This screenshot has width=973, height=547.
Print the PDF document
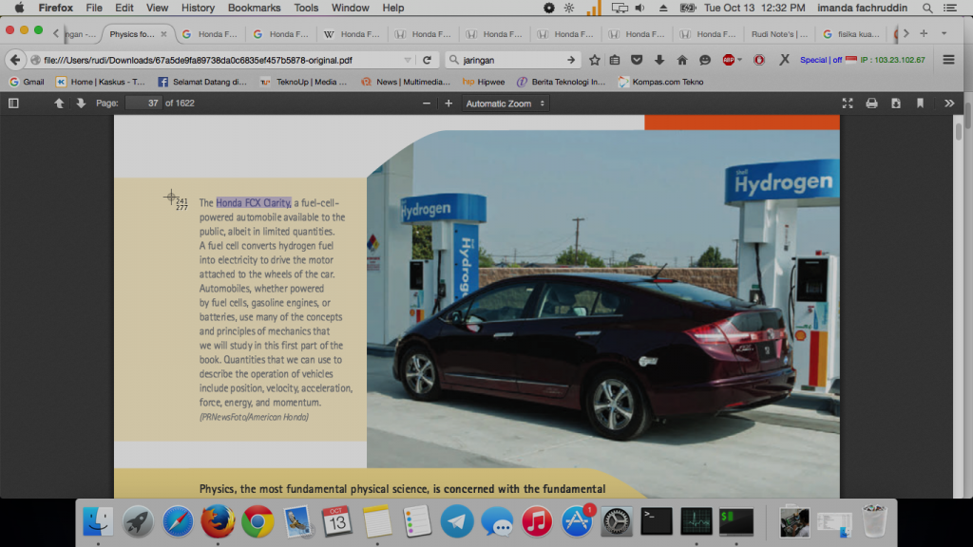click(872, 103)
